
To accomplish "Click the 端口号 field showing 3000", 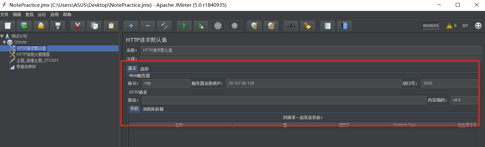I will (451, 83).
